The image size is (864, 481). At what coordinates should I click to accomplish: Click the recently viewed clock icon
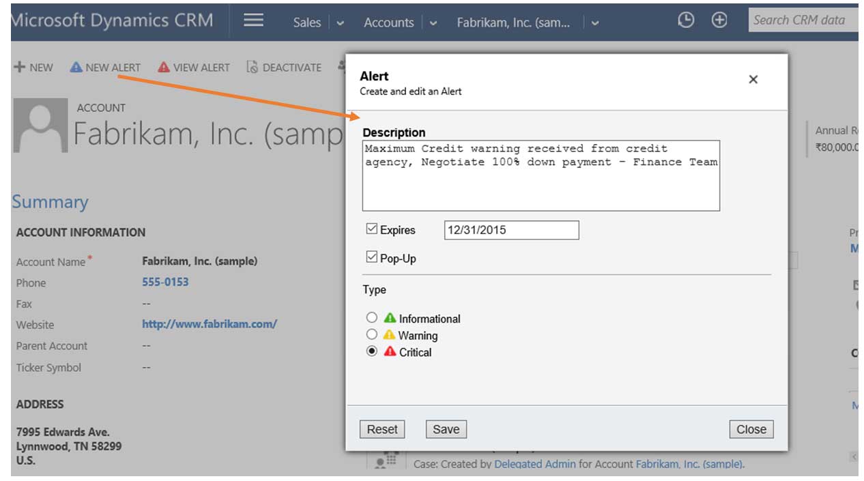[x=685, y=20]
